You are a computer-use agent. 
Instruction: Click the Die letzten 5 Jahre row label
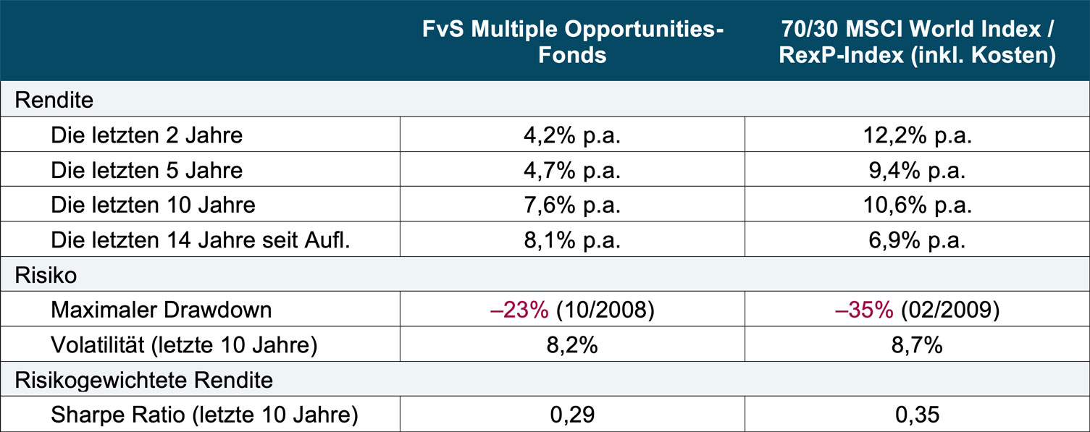pyautogui.click(x=146, y=170)
